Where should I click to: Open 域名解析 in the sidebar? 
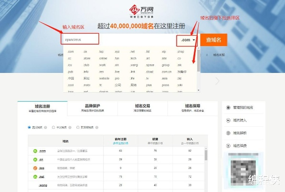click(x=240, y=133)
